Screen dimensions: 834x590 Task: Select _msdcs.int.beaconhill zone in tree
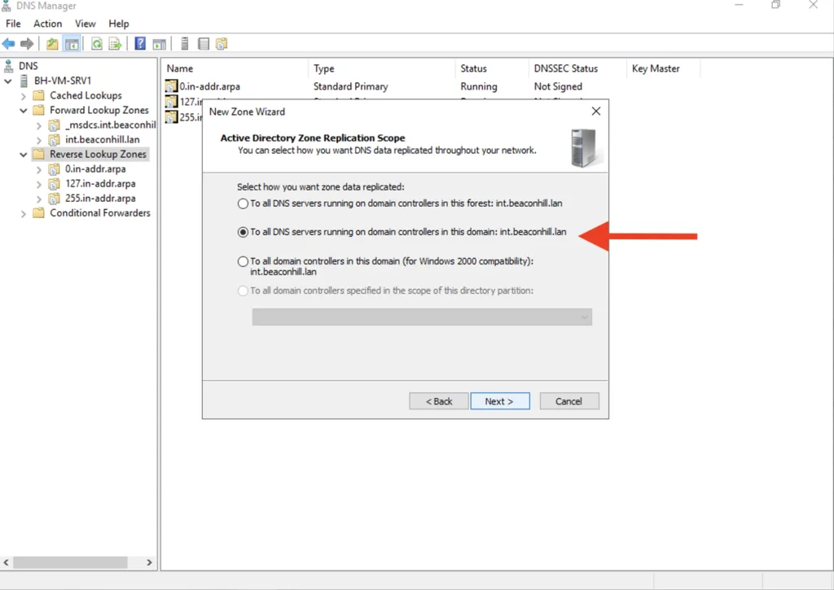(x=110, y=125)
